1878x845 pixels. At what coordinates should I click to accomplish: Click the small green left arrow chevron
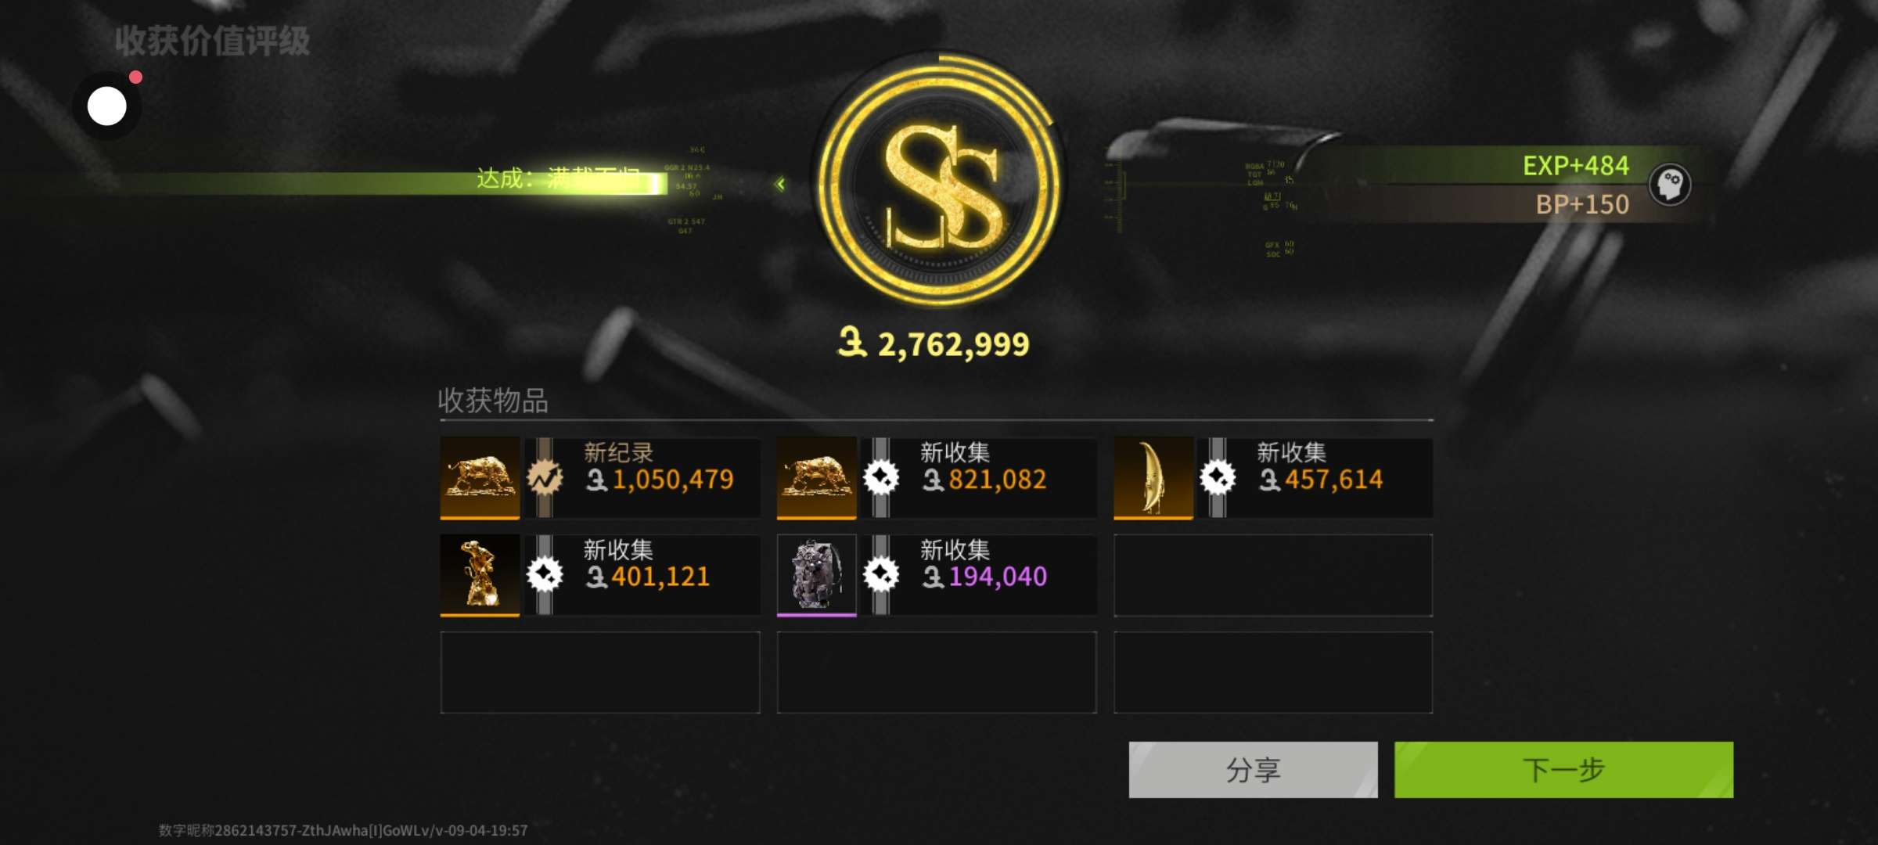pos(780,184)
